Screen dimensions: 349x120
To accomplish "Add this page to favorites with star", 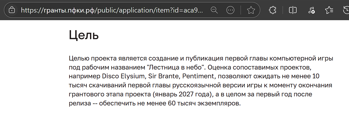I will coord(251,10).
